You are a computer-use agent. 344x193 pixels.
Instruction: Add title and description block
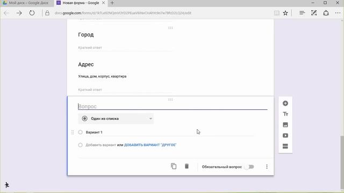pos(285,114)
